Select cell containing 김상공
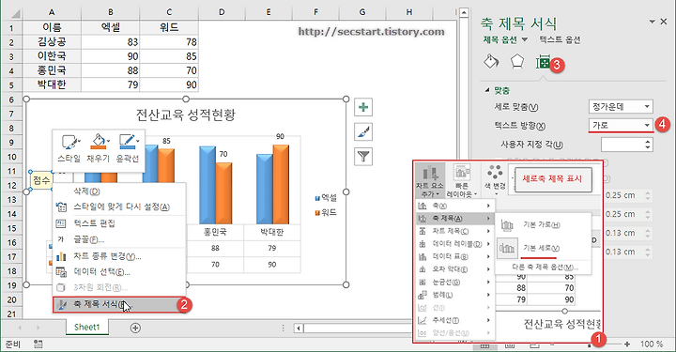This screenshot has width=676, height=352. tap(52, 42)
